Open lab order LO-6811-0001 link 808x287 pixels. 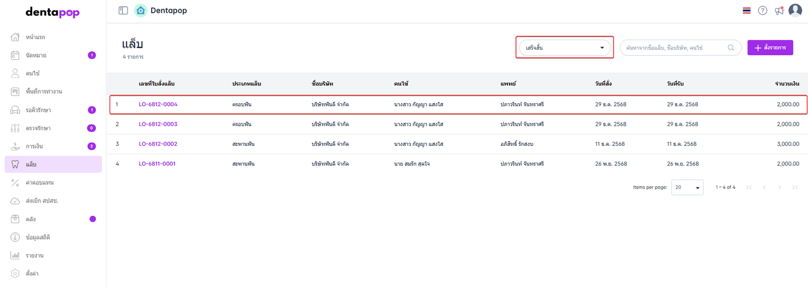point(157,164)
